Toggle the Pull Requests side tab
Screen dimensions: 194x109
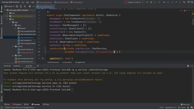click(2, 33)
